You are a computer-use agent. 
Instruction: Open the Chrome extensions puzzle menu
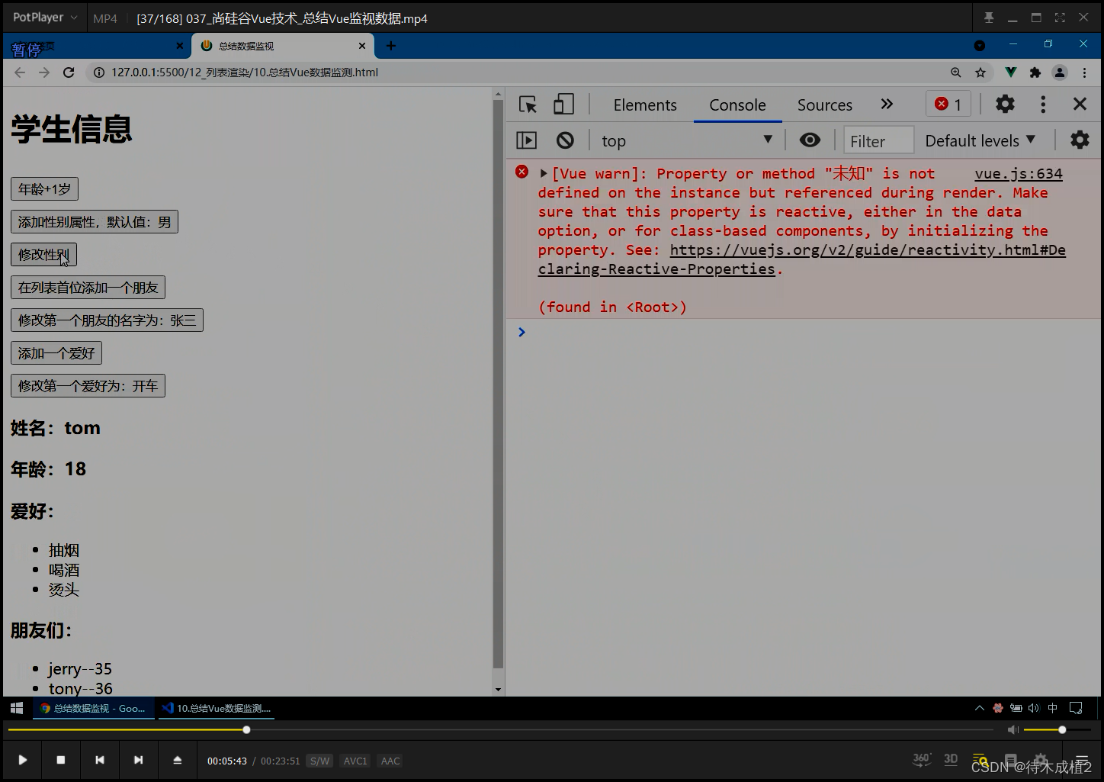[1035, 72]
